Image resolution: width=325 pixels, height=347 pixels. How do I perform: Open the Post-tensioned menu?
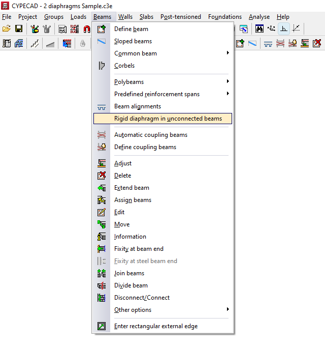click(x=180, y=17)
